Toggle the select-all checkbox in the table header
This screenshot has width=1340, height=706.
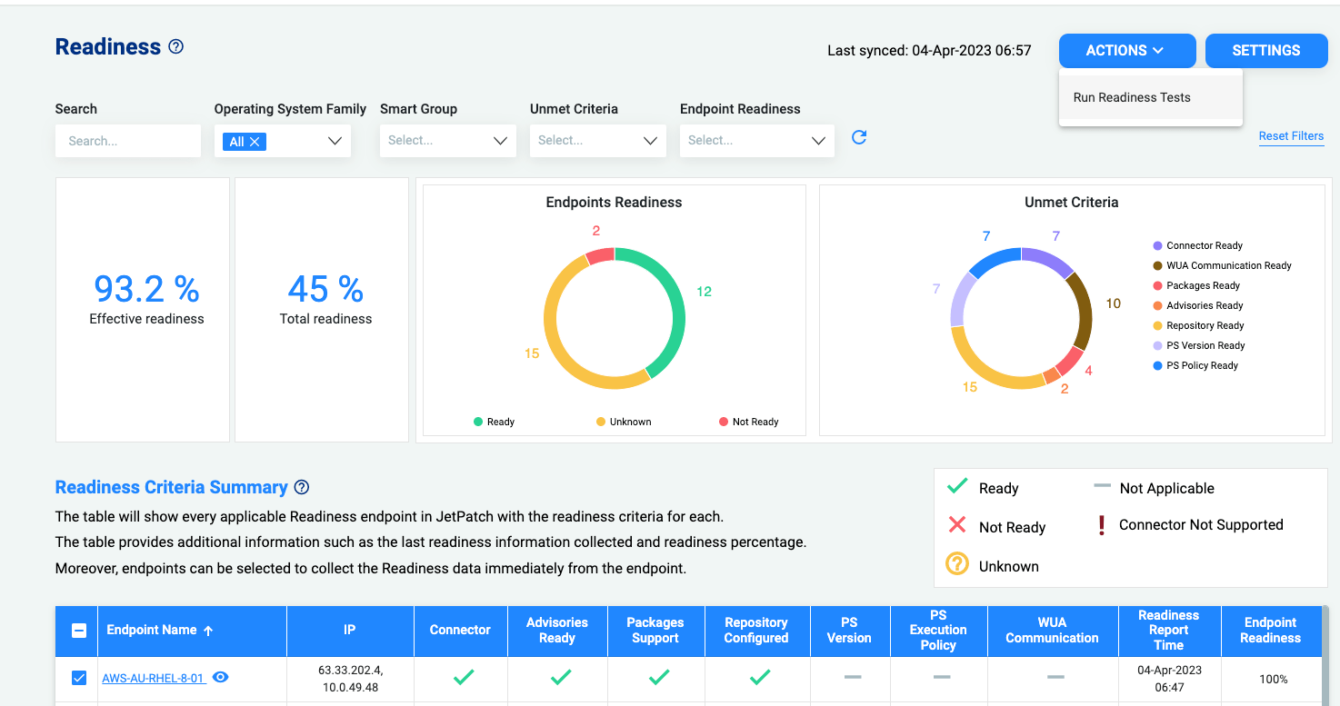click(79, 631)
